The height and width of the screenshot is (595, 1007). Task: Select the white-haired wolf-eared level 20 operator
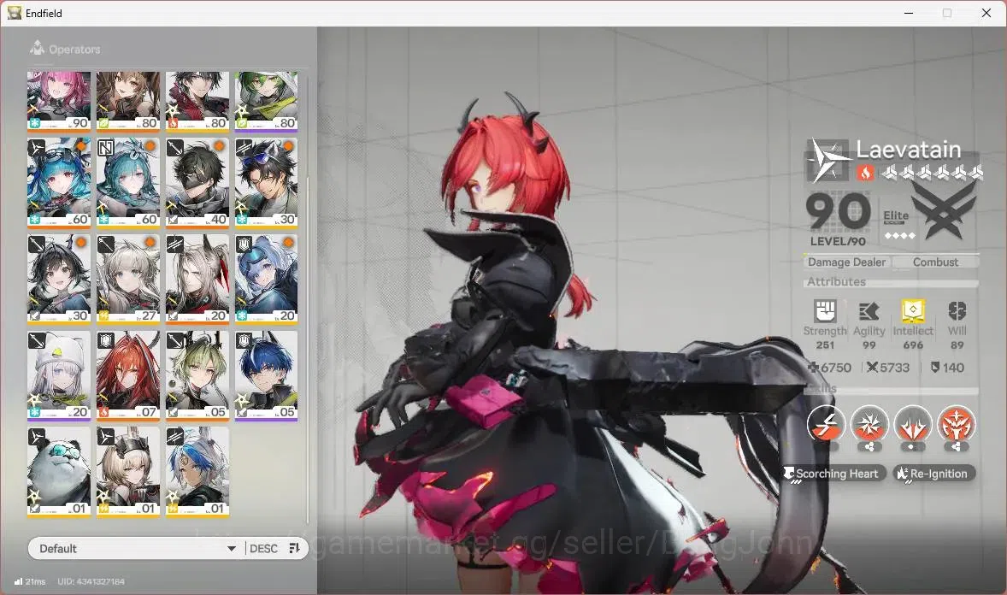pyautogui.click(x=197, y=280)
